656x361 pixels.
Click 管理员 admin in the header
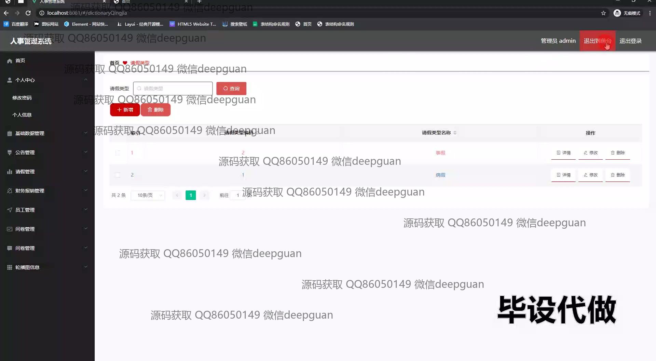pyautogui.click(x=558, y=41)
